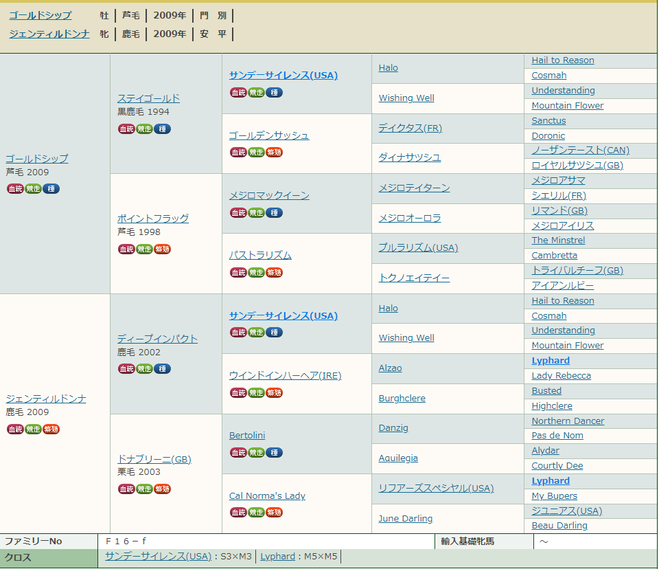Image resolution: width=659 pixels, height=569 pixels.
Task: Click the サンデーサイレンス link in the クロス row
Action: tap(158, 556)
